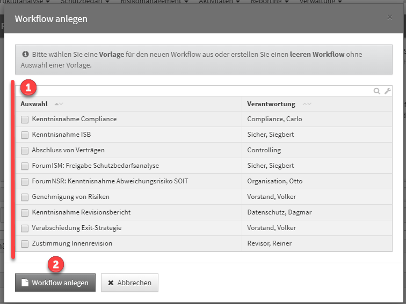Enable ForumISM Freigabe Schutzbedarfsanalyse checkbox
This screenshot has height=304, width=406.
(x=25, y=166)
